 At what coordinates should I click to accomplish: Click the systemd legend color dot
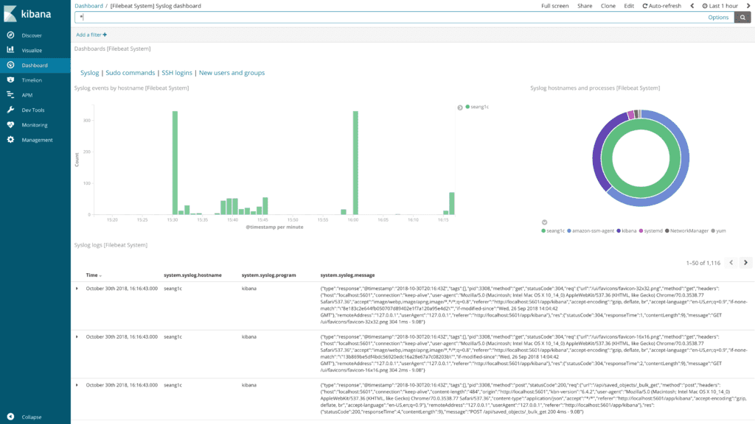coord(641,230)
